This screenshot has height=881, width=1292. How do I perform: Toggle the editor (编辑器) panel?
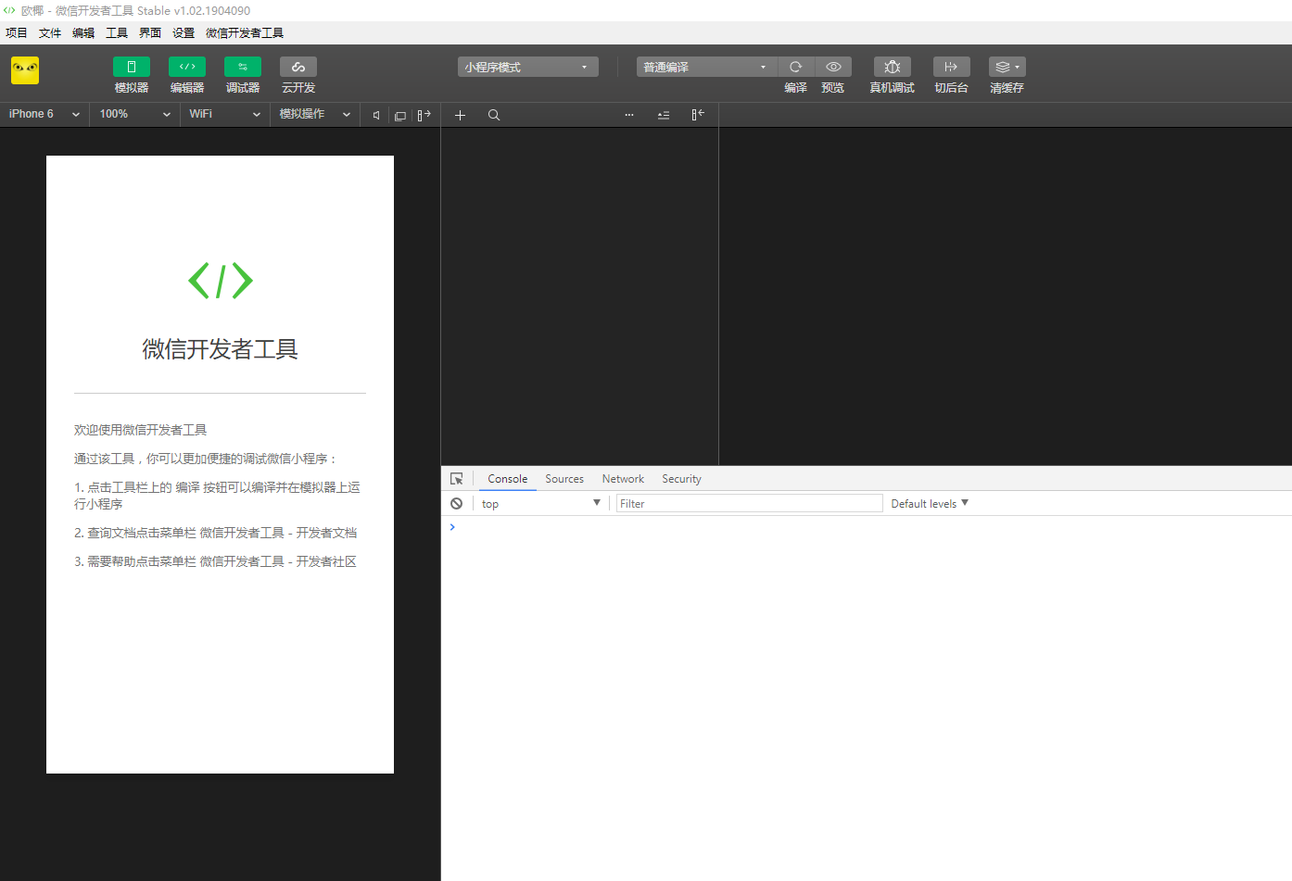tap(187, 67)
